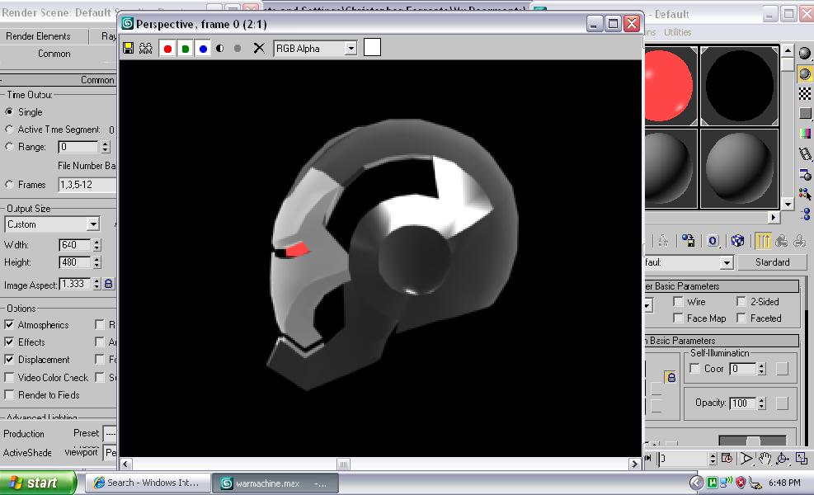Click the Opacity spinner arrows
Screen dimensions: 814x495
(761, 403)
